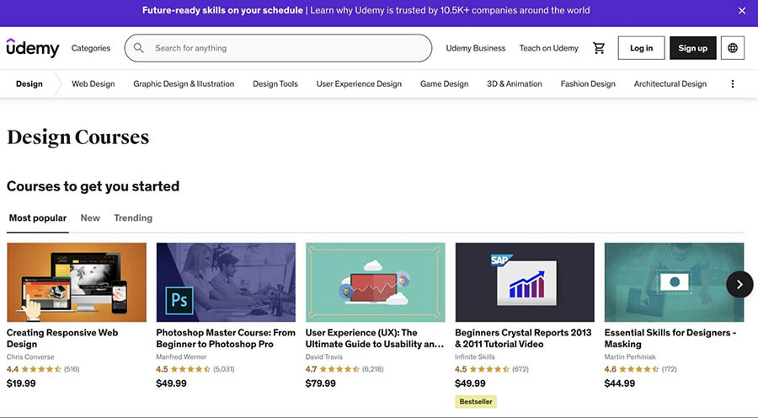The height and width of the screenshot is (418, 758).
Task: Open the language selector globe
Action: click(732, 48)
